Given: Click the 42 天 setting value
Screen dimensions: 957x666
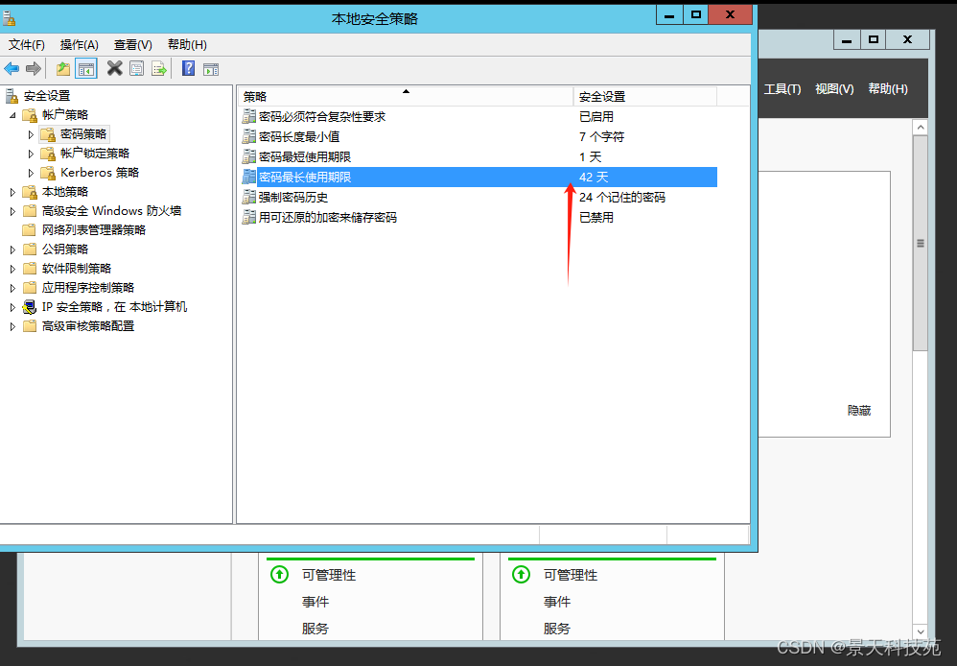Looking at the screenshot, I should [x=594, y=178].
